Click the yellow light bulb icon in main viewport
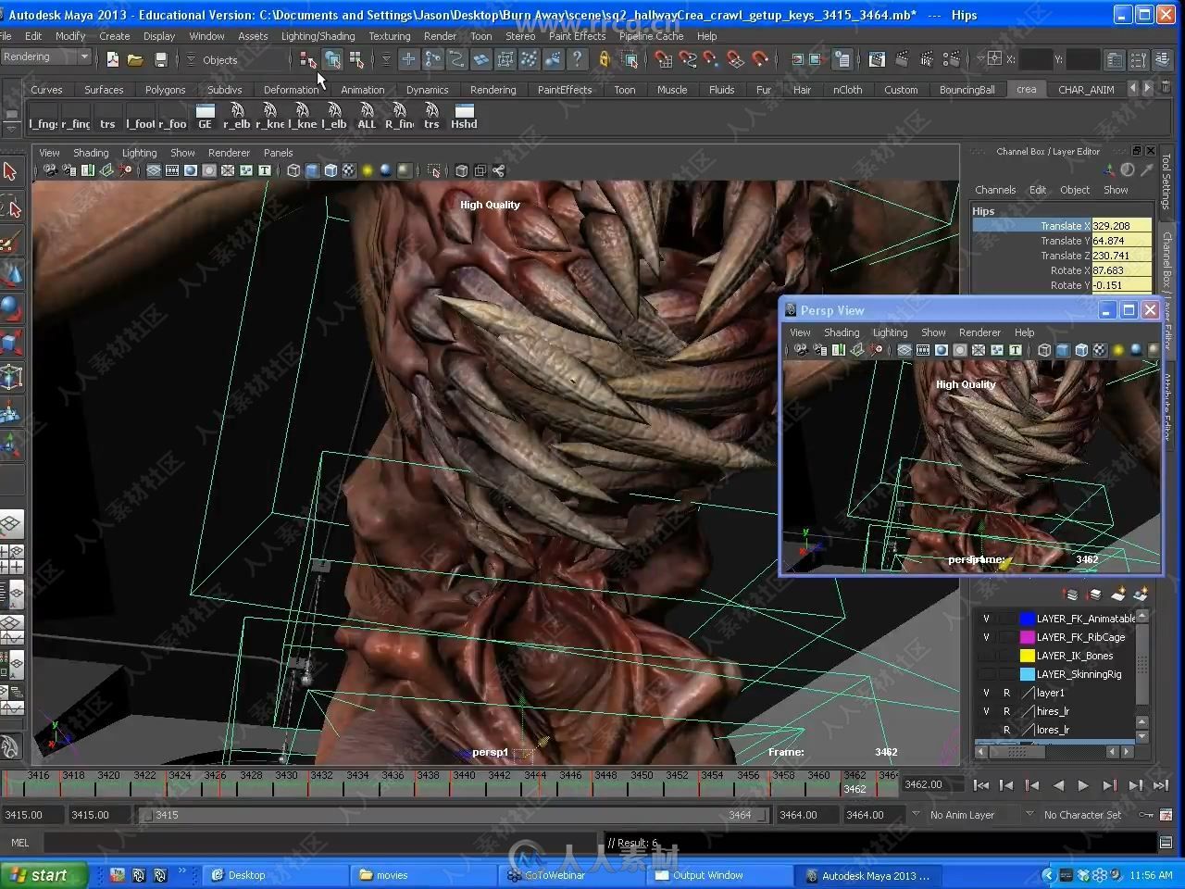The width and height of the screenshot is (1185, 889). [368, 170]
